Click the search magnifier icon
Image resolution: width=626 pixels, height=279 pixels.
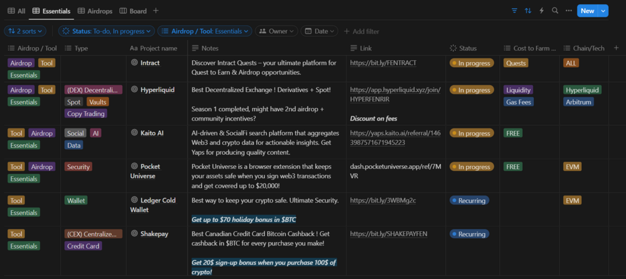554,11
